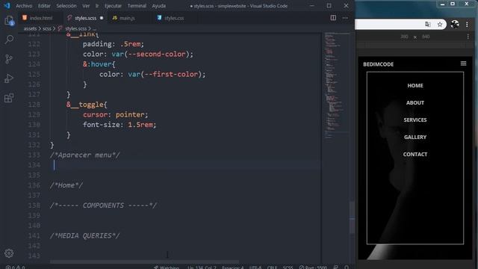Click the device width input field
Image resolution: width=478 pixels, height=269 pixels.
(x=404, y=37)
